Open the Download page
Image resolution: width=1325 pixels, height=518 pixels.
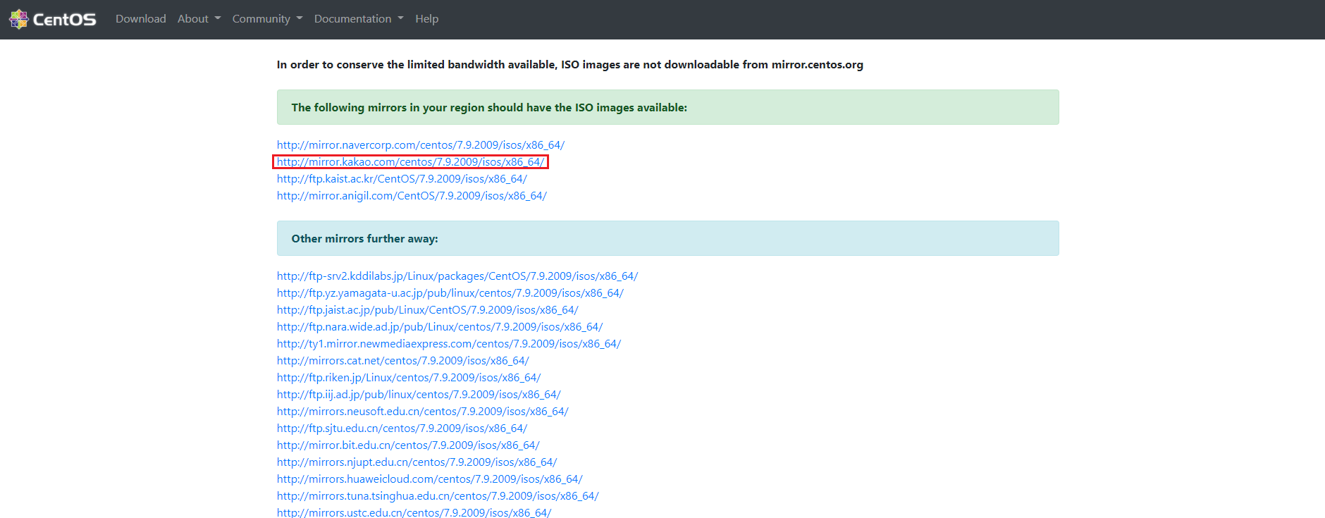[x=141, y=19]
